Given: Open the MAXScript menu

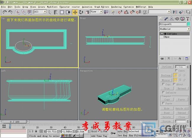Looking at the screenshot, I should coord(141,7).
